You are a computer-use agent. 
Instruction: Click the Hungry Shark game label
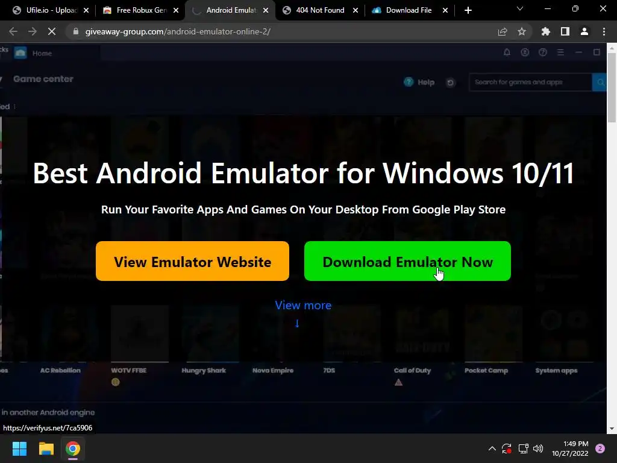pyautogui.click(x=204, y=370)
